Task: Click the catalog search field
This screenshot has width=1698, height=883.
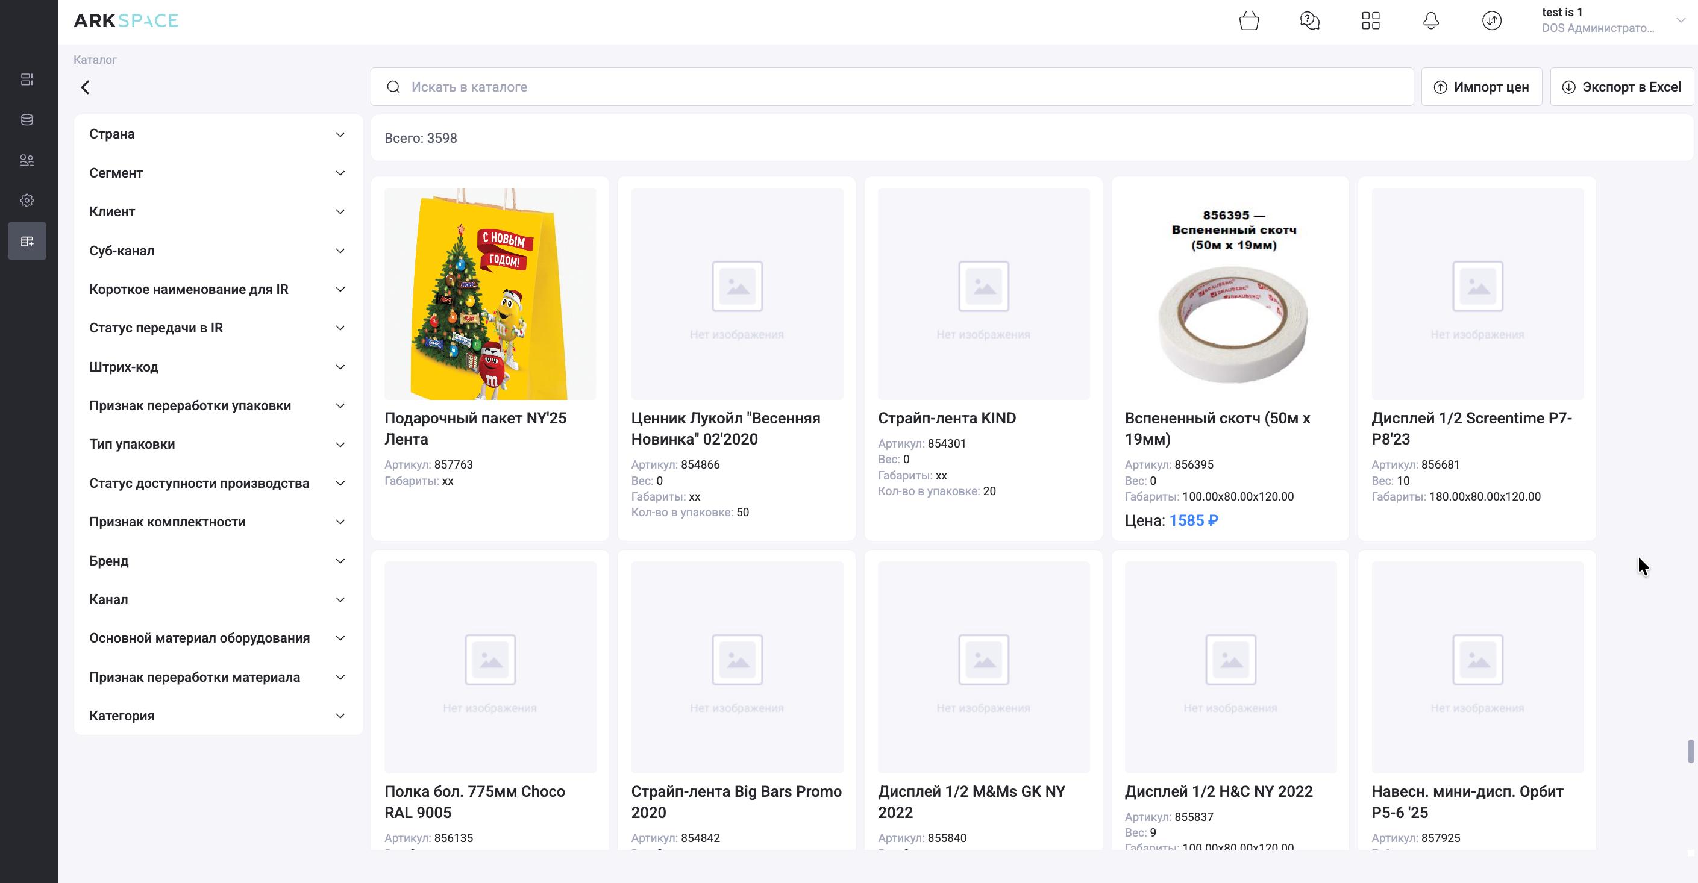Action: point(891,87)
